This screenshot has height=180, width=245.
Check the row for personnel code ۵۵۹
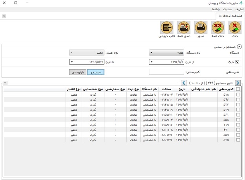pos(238,135)
